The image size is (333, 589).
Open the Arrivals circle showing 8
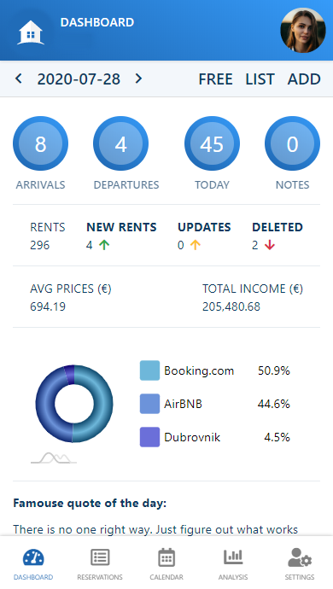coord(41,143)
